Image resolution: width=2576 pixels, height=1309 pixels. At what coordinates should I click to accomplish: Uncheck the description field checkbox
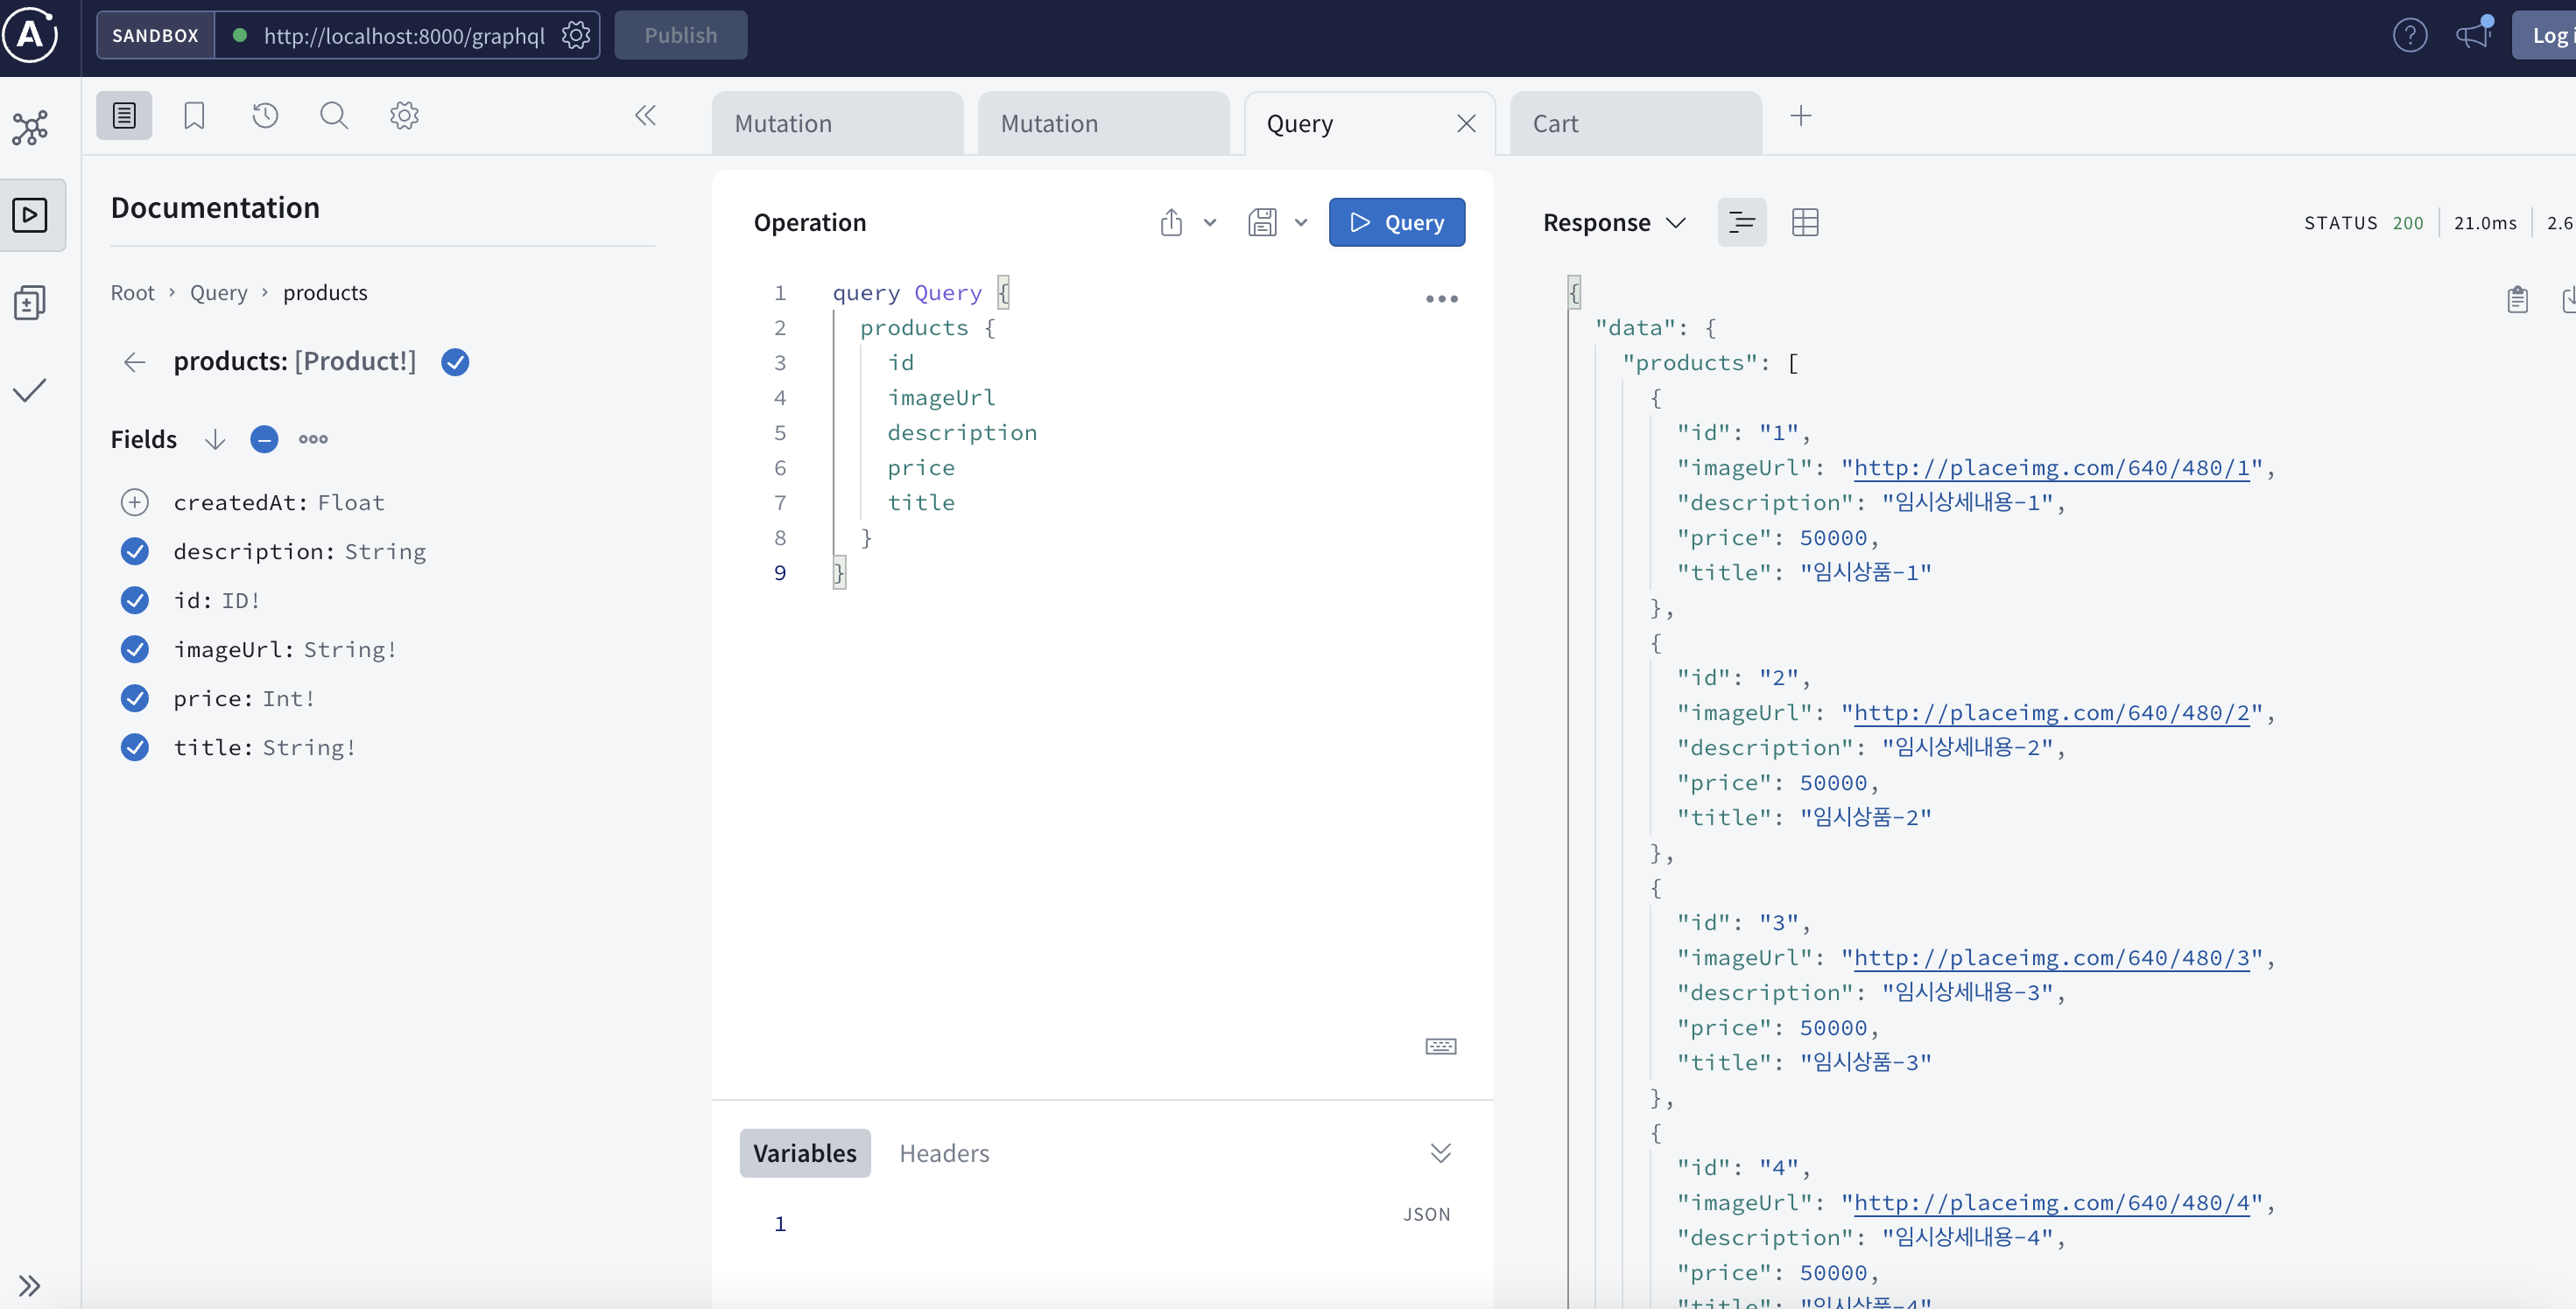[x=135, y=551]
